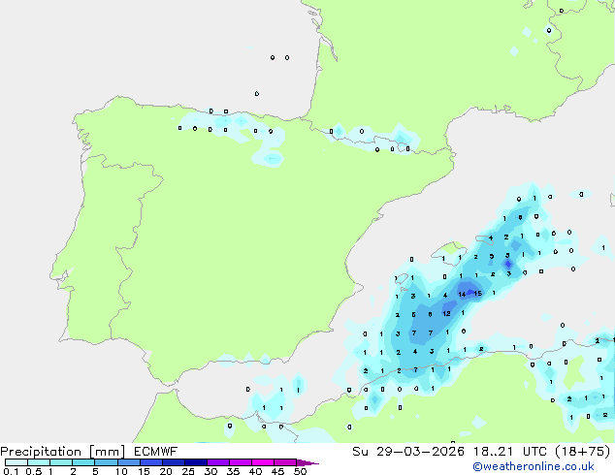The width and height of the screenshot is (615, 475).
Task: Click the 'Su 29-03-2026' date text
Action: (x=408, y=452)
